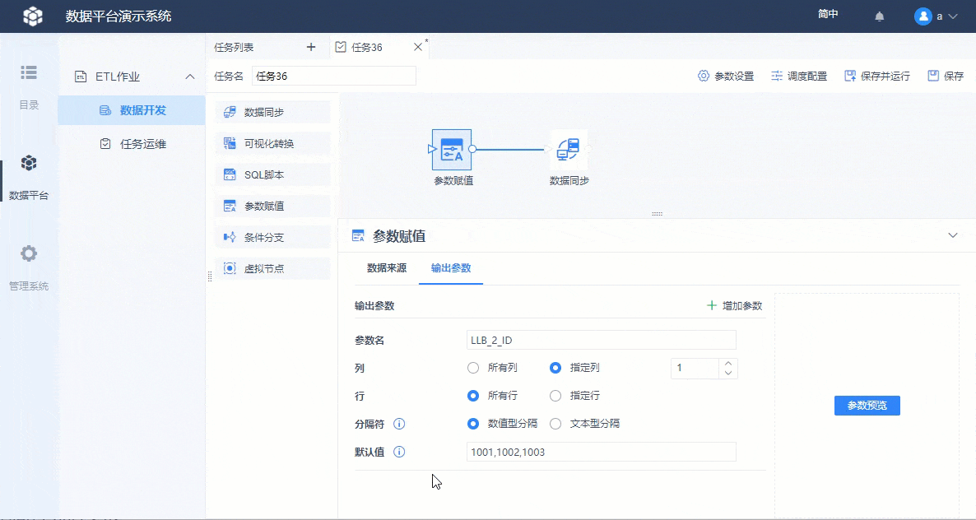Select 指定列 radio option
Viewport: 976px width, 520px height.
click(555, 368)
